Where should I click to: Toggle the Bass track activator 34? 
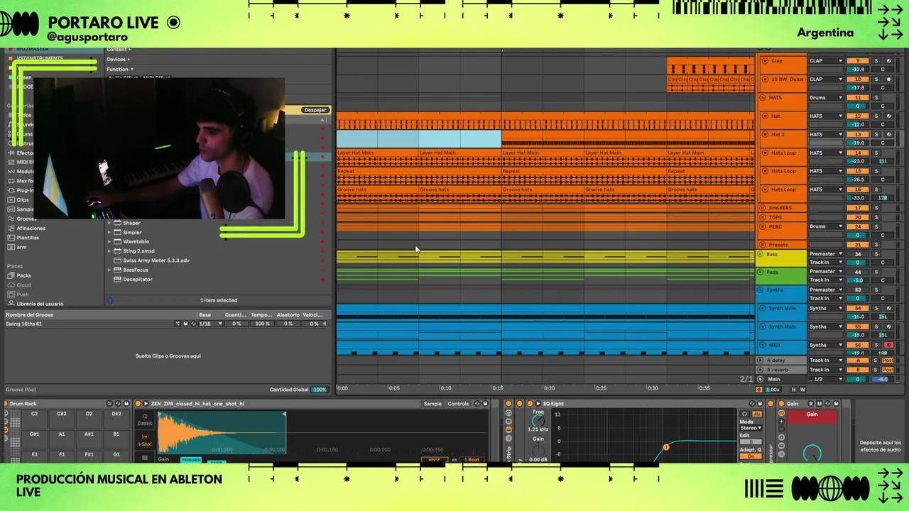tap(858, 254)
